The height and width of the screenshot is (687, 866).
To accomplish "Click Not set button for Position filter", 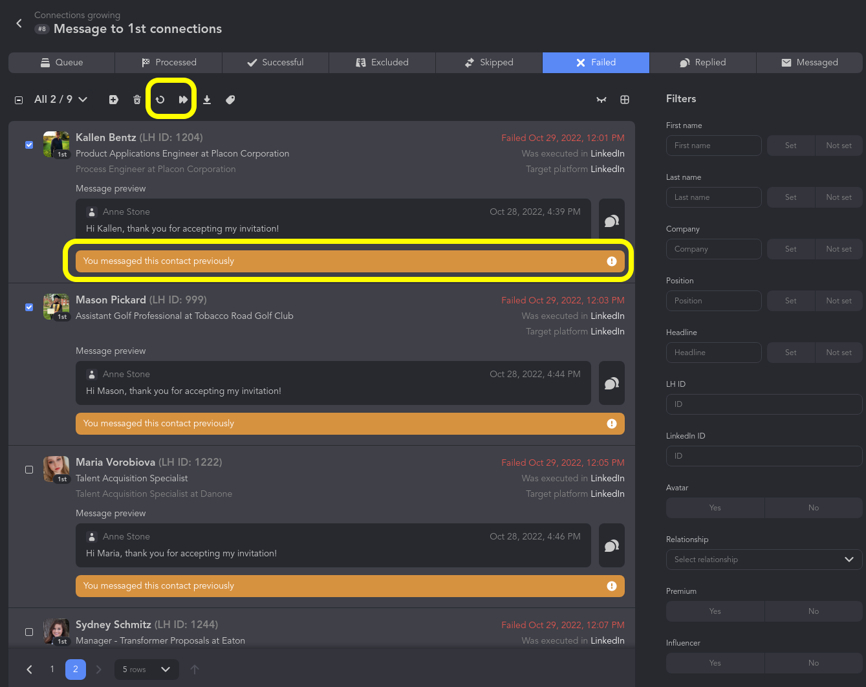I will (839, 301).
